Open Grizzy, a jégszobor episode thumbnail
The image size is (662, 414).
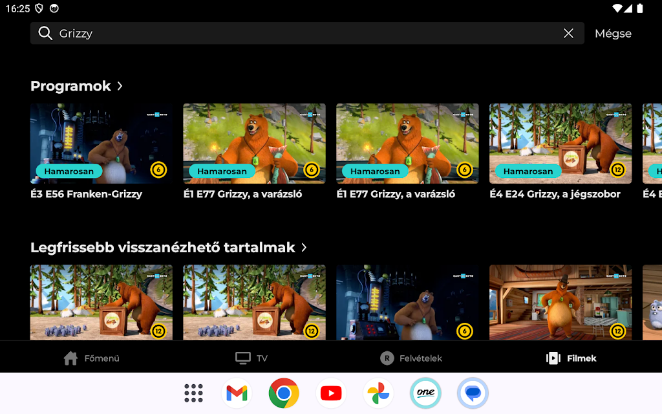(561, 143)
